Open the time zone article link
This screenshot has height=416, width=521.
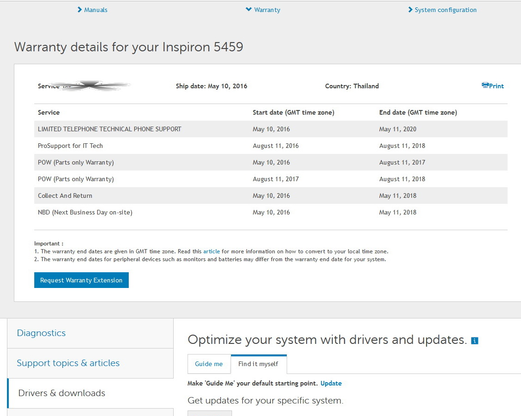pyautogui.click(x=212, y=251)
